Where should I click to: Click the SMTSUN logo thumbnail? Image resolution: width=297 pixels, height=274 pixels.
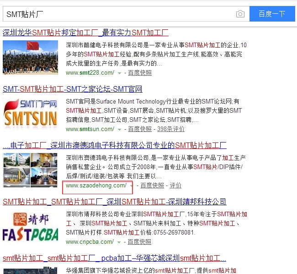pos(30,113)
